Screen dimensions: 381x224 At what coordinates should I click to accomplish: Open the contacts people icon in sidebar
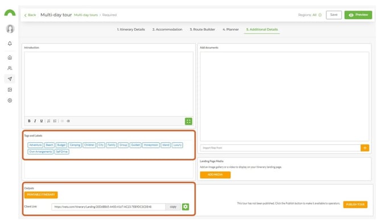[x=10, y=68]
